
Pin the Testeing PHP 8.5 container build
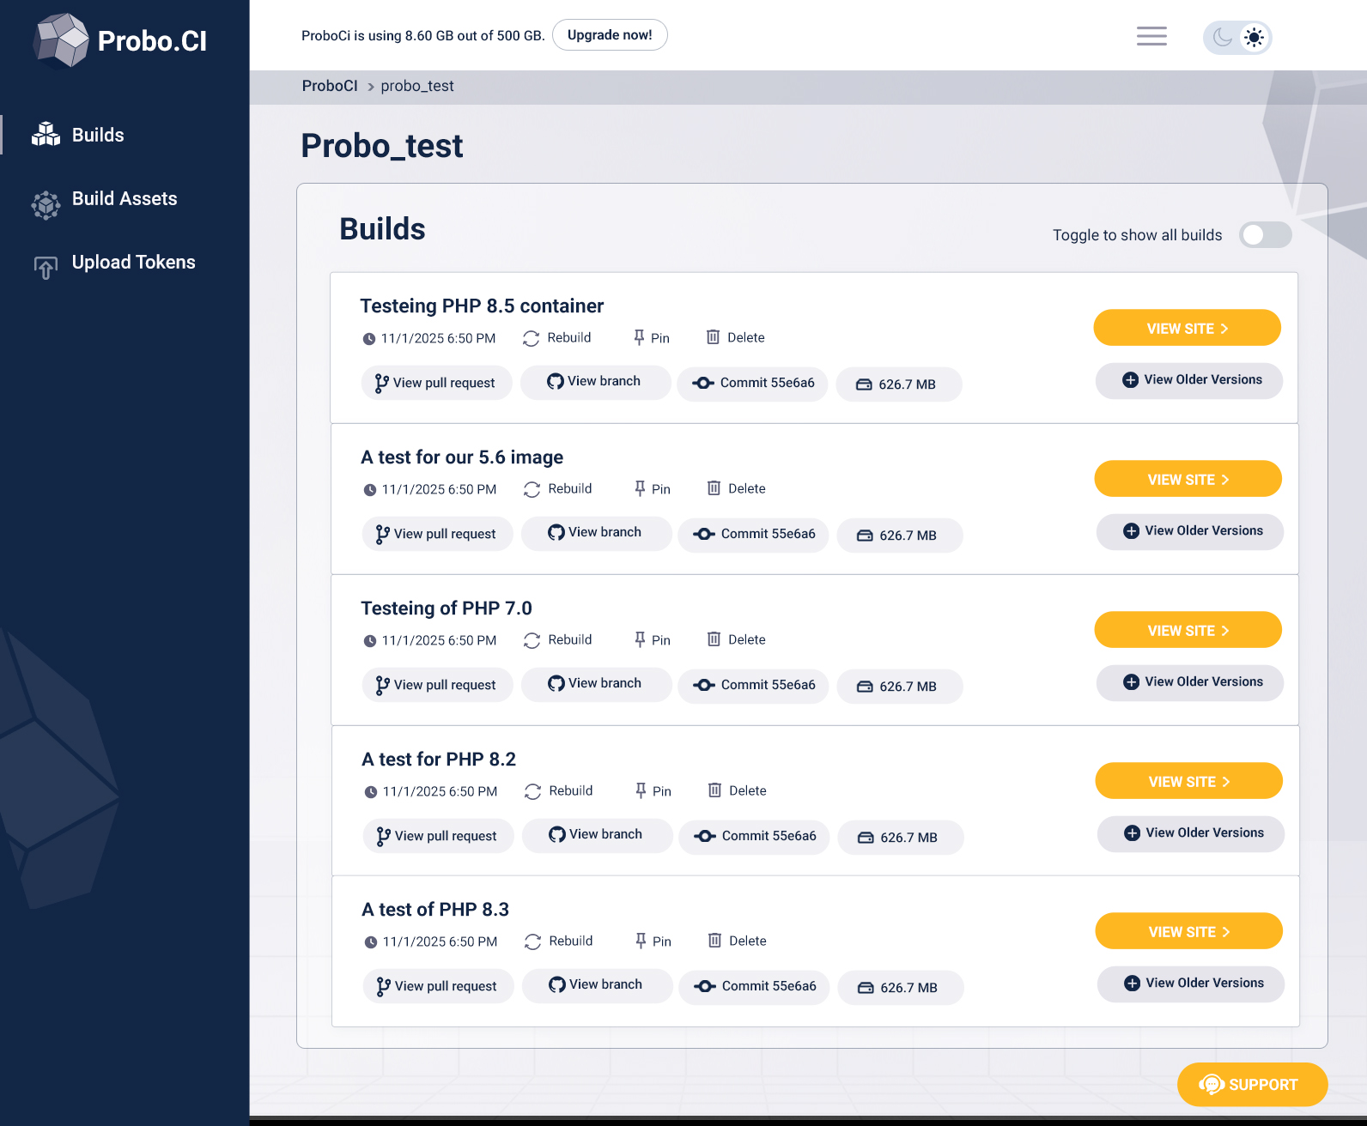click(651, 338)
